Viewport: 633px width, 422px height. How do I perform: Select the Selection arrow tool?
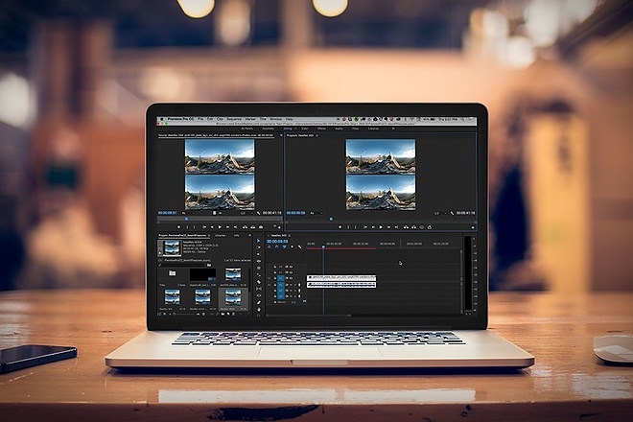(258, 241)
